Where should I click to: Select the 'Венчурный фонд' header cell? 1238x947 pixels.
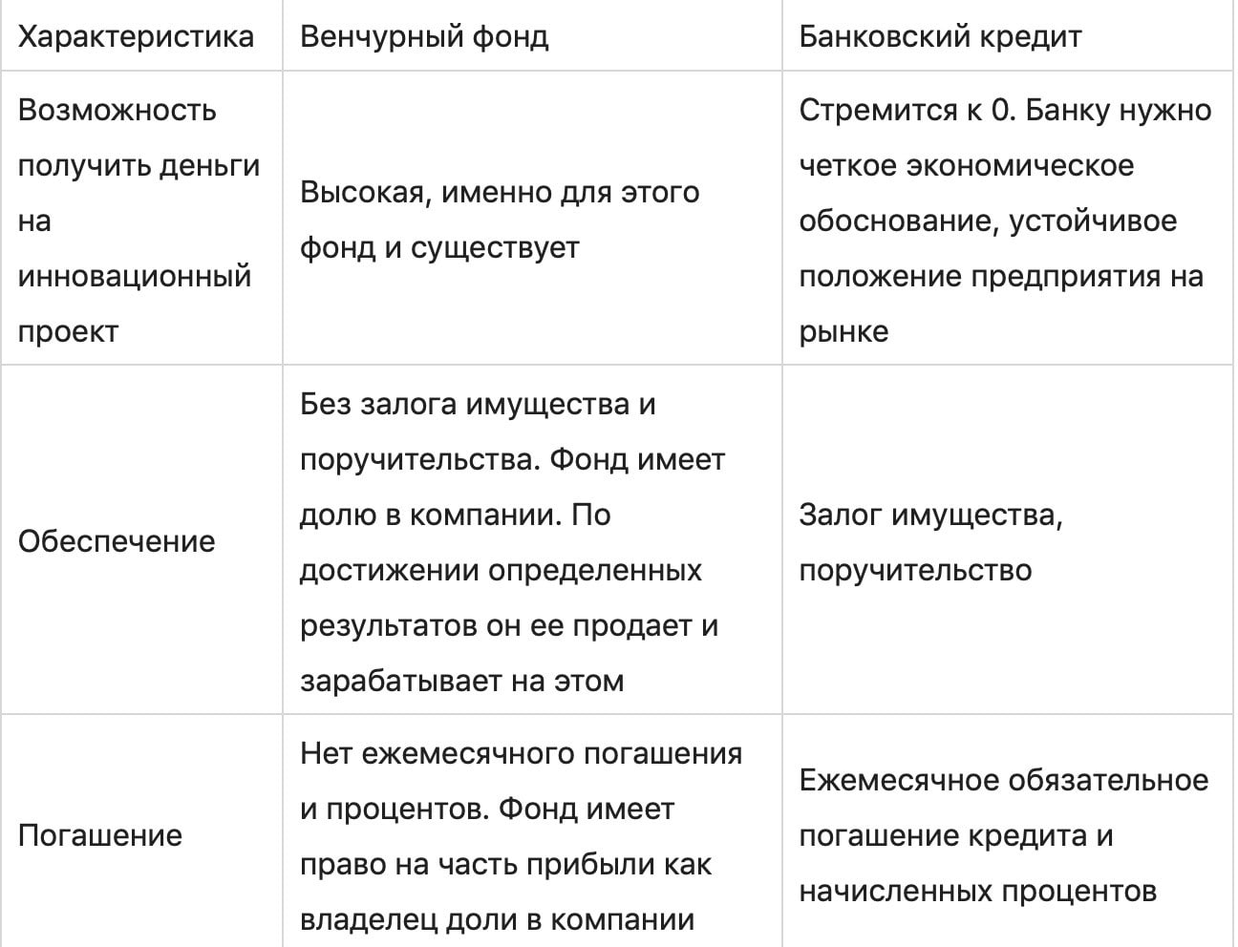coord(424,37)
